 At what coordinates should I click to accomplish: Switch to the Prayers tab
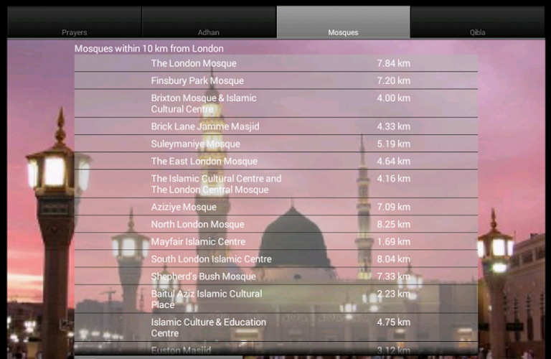coord(75,22)
